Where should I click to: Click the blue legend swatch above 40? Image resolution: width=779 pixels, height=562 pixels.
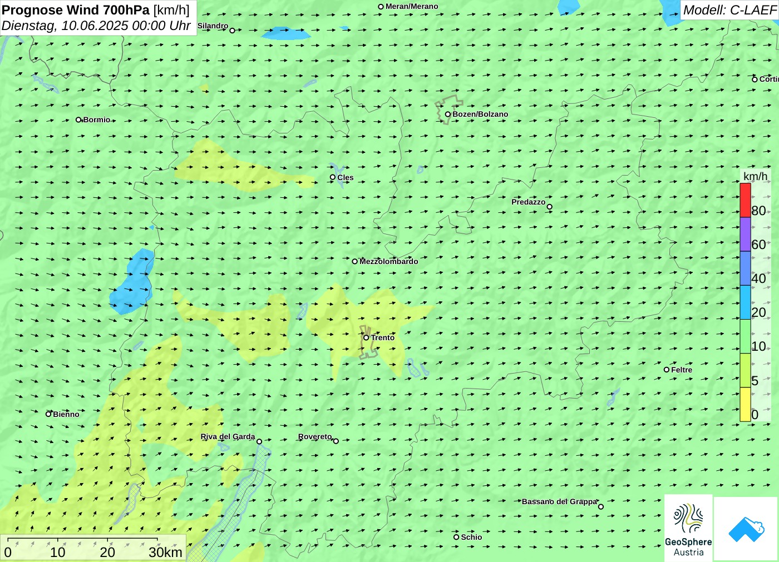coord(745,268)
